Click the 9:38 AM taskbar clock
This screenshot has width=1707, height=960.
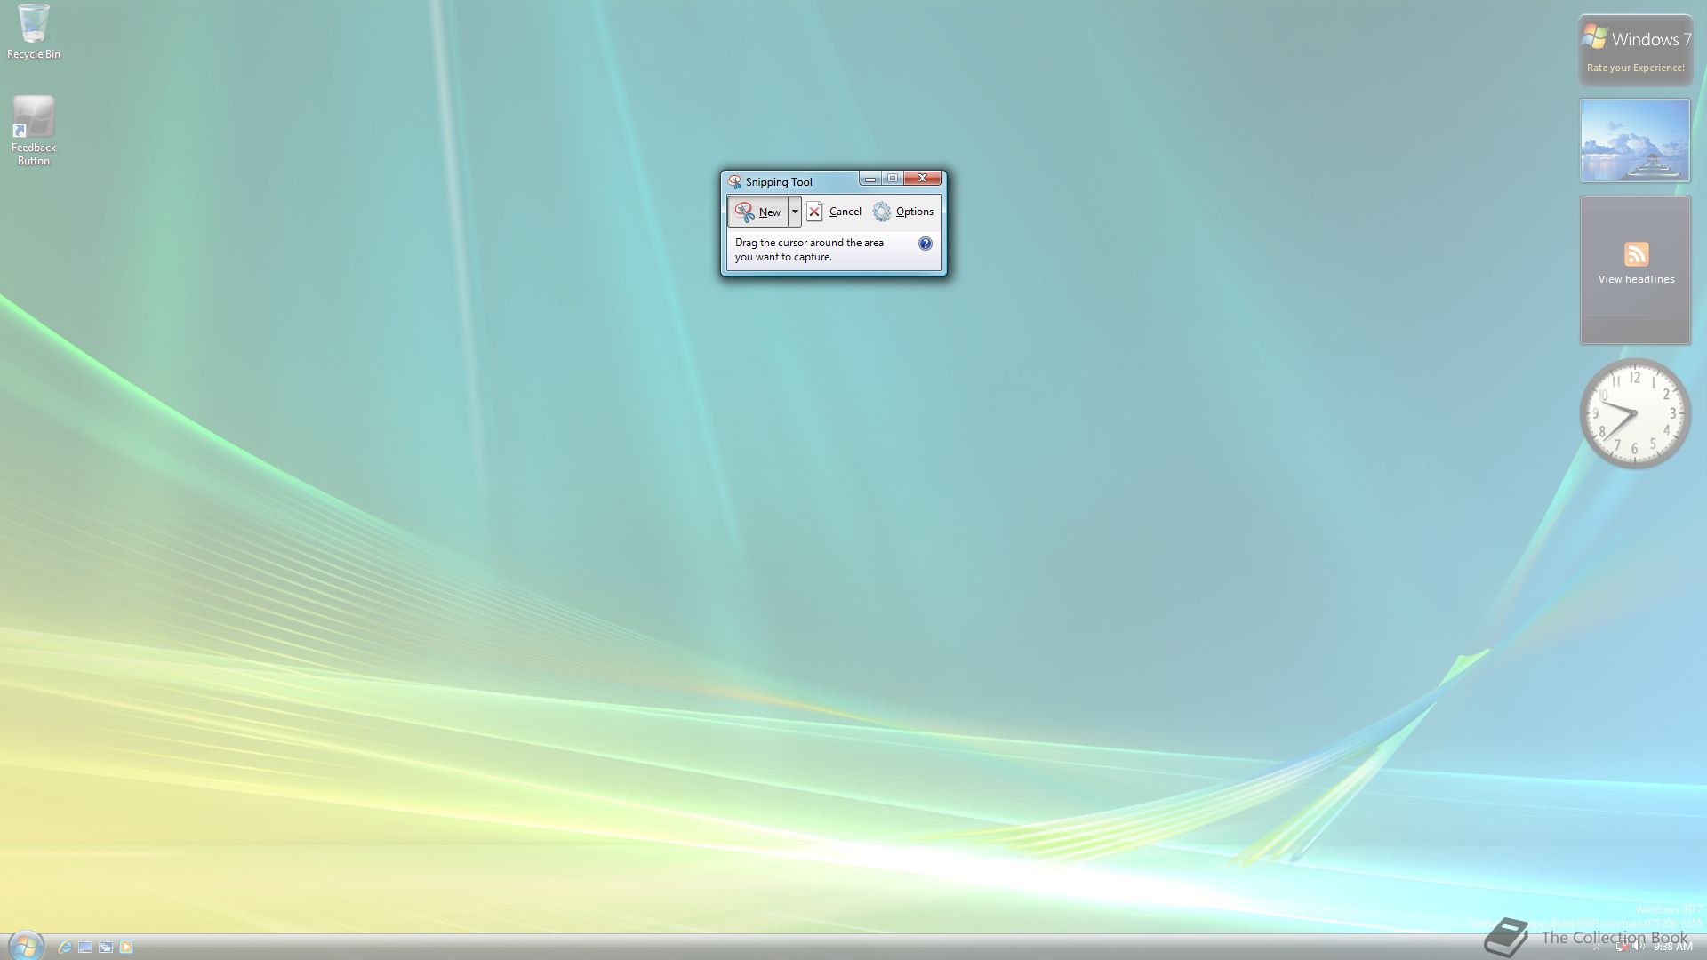[x=1672, y=948]
